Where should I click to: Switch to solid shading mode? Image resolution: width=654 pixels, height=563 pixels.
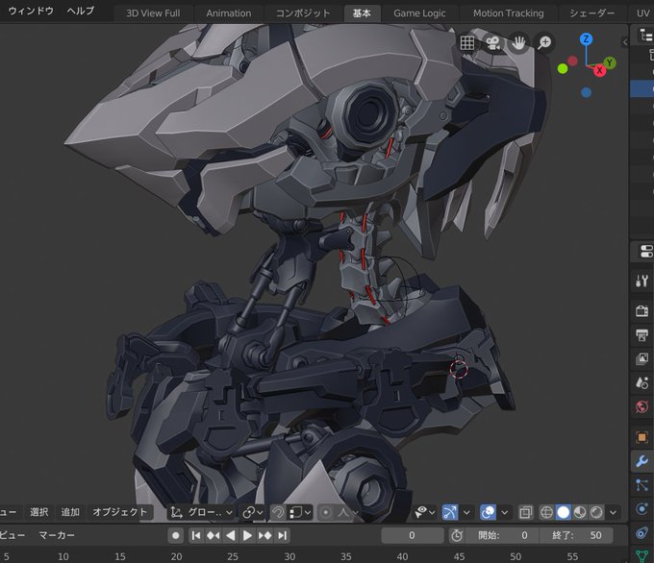point(563,512)
